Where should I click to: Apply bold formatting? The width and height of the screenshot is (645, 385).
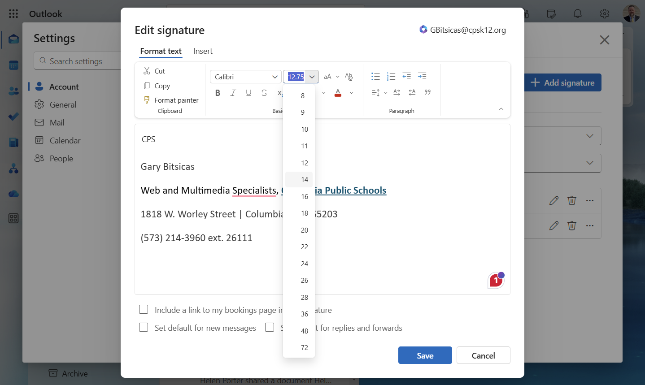[x=218, y=93]
